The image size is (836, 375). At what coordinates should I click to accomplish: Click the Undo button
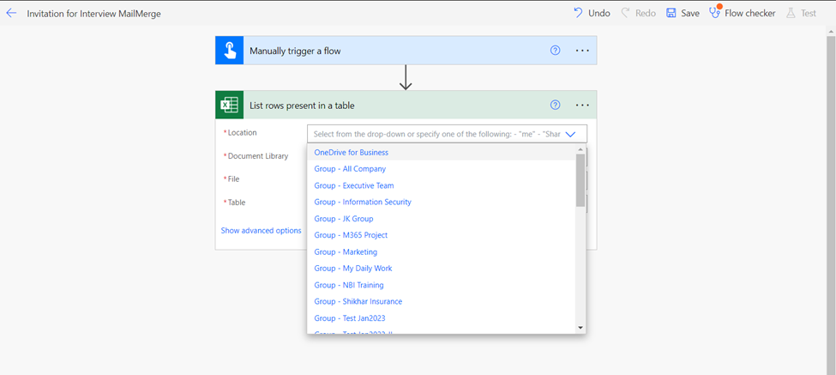click(592, 13)
